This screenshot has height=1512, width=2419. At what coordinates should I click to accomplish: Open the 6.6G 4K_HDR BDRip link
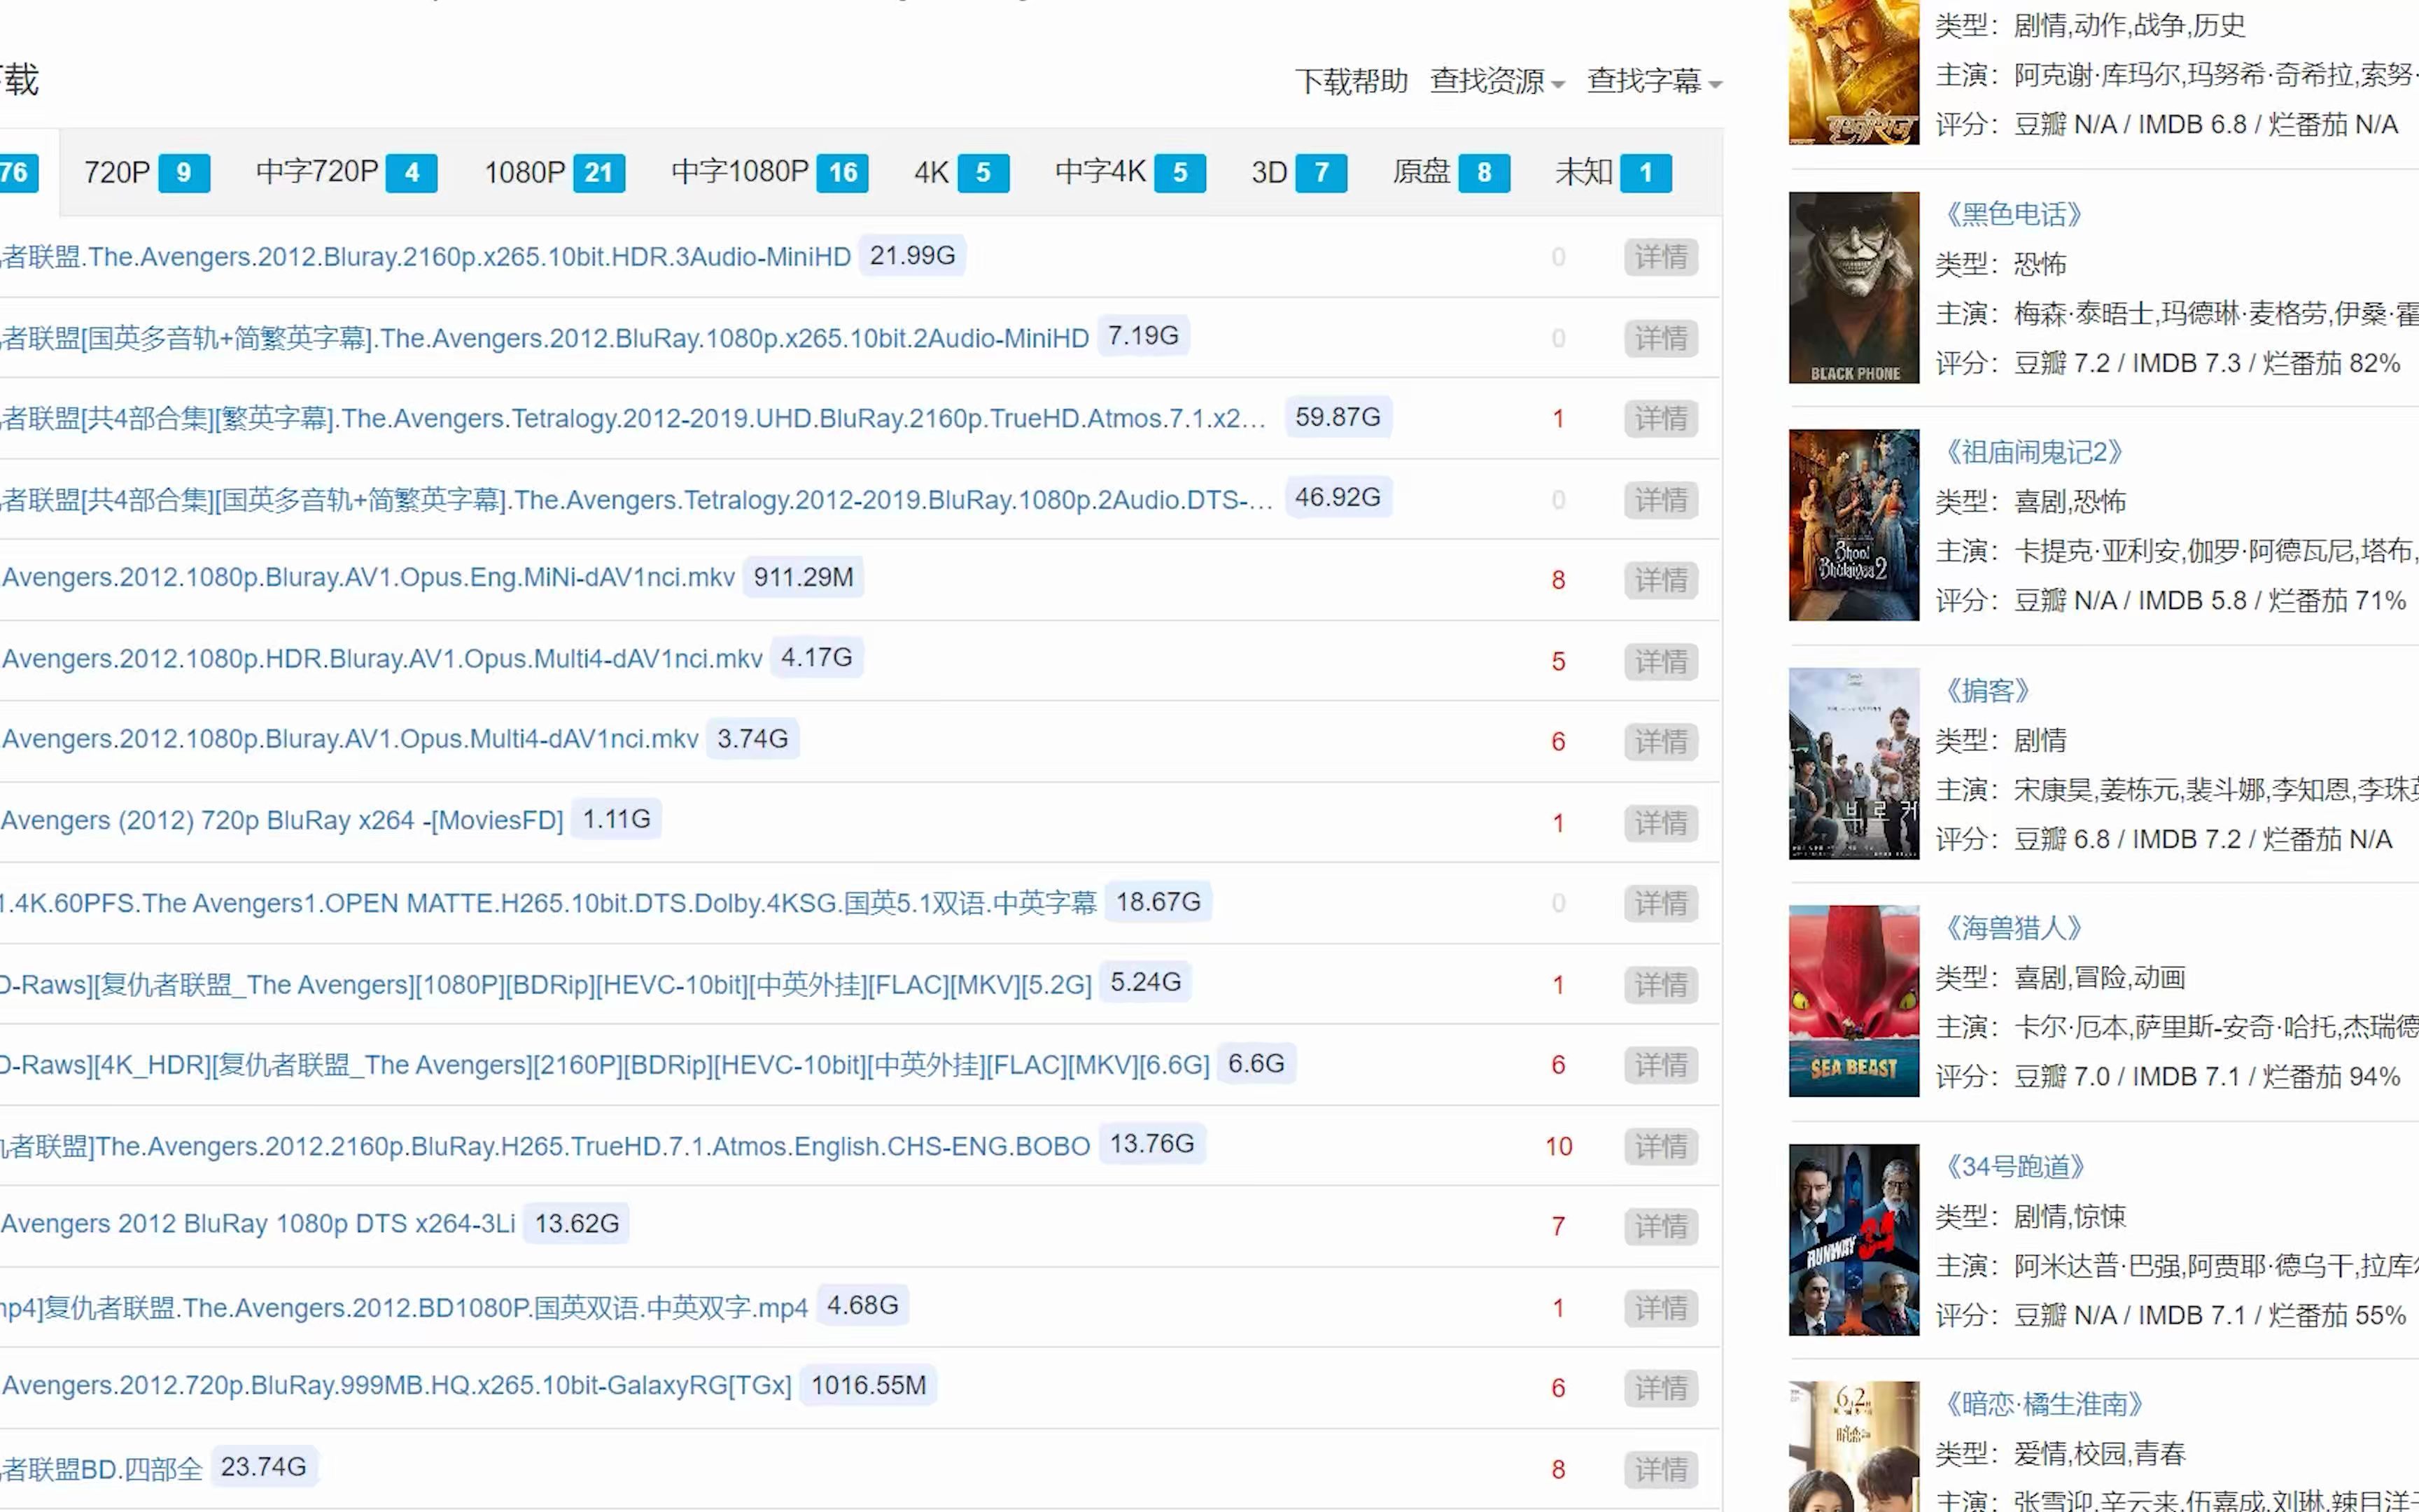point(605,1065)
